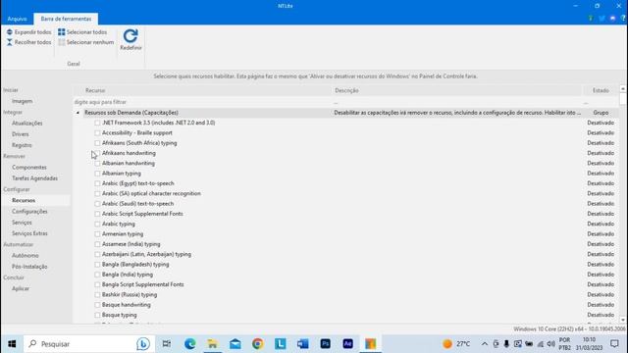Check Arabic Script Supplemental Fonts
The width and height of the screenshot is (628, 353).
(x=97, y=214)
